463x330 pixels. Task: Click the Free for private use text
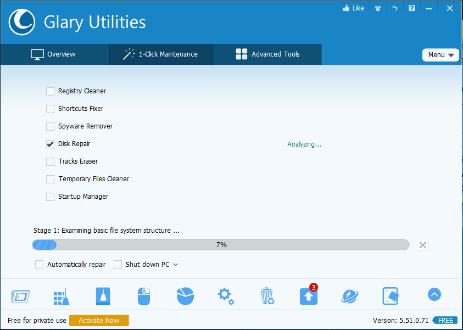coord(37,321)
